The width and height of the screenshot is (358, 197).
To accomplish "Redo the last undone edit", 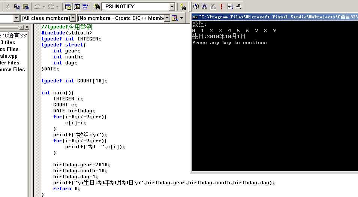I will 51,7.
